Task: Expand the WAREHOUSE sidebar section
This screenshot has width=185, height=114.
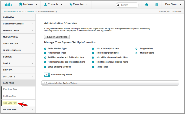Action: (18, 109)
